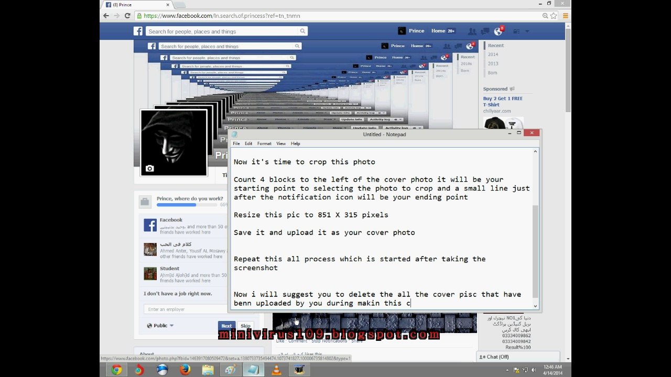Open Notepad's Format menu
The image size is (671, 377).
pos(264,143)
